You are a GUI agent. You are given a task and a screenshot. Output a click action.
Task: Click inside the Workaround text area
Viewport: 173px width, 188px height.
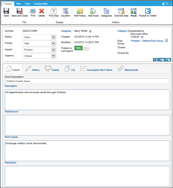[88, 125]
